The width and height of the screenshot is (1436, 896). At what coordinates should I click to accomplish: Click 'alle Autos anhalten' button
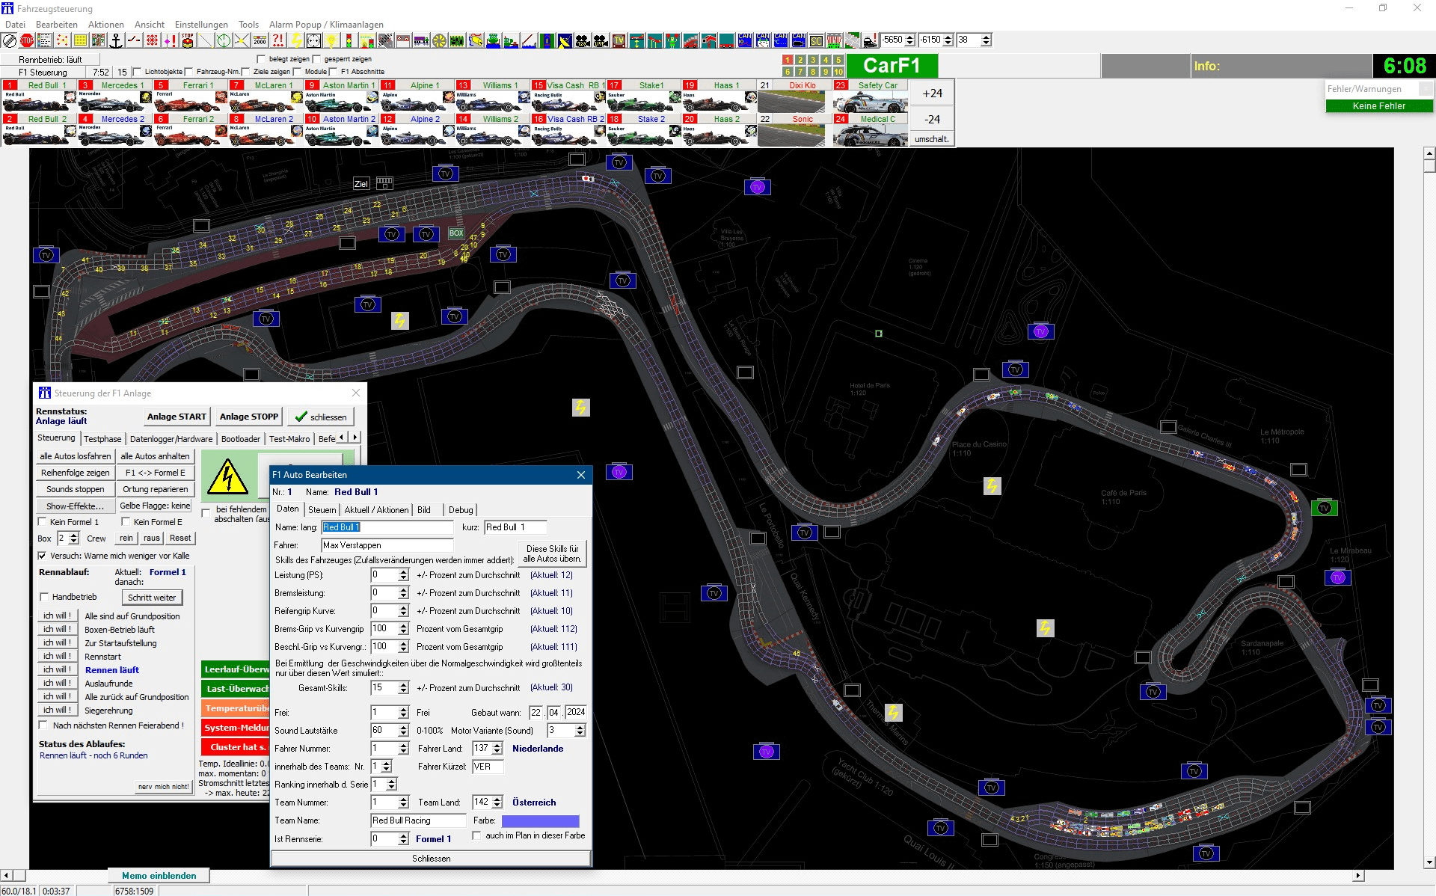point(155,456)
